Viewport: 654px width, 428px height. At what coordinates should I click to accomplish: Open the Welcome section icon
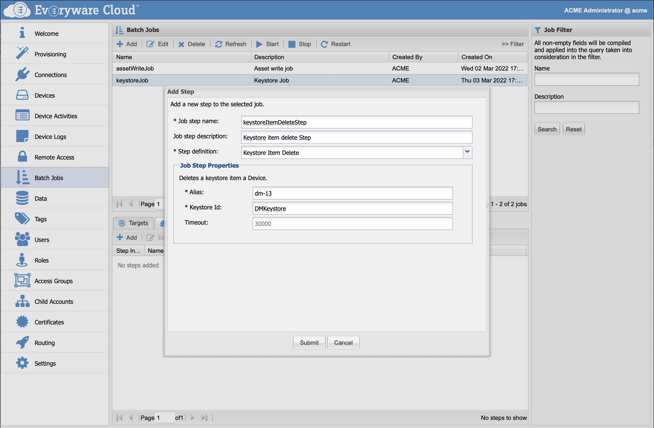[x=22, y=33]
